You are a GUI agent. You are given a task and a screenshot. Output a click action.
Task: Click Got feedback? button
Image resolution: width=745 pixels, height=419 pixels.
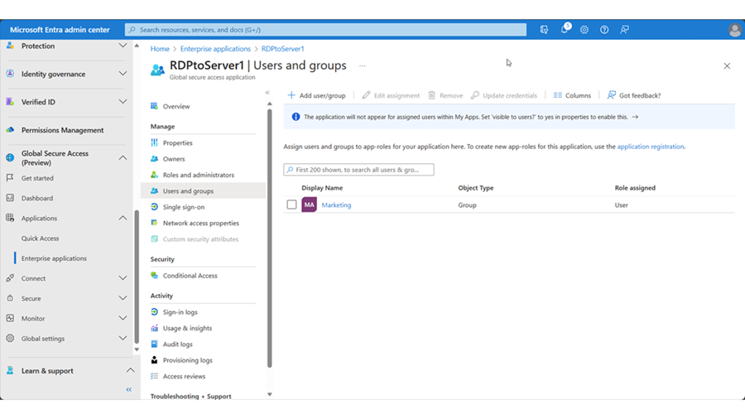(x=634, y=95)
